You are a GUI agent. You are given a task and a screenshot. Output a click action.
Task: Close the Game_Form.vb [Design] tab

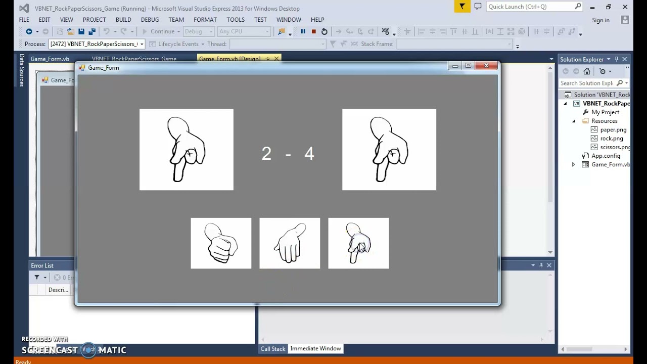coord(276,59)
